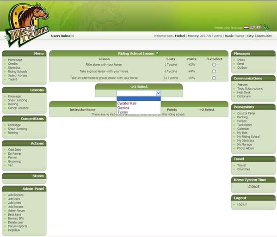The width and height of the screenshot is (277, 237).
Task: Pick the intermediate group lesson radio button
Action: click(x=214, y=78)
